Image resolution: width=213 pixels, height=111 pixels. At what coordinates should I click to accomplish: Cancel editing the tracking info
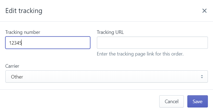tap(171, 102)
